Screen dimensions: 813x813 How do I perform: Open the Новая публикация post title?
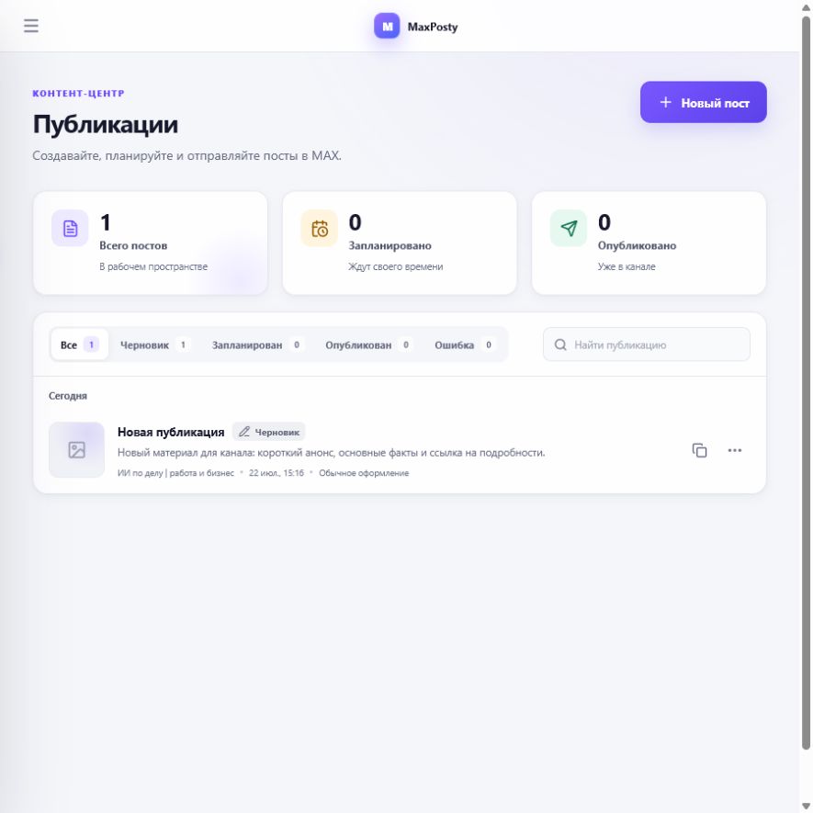coord(171,432)
